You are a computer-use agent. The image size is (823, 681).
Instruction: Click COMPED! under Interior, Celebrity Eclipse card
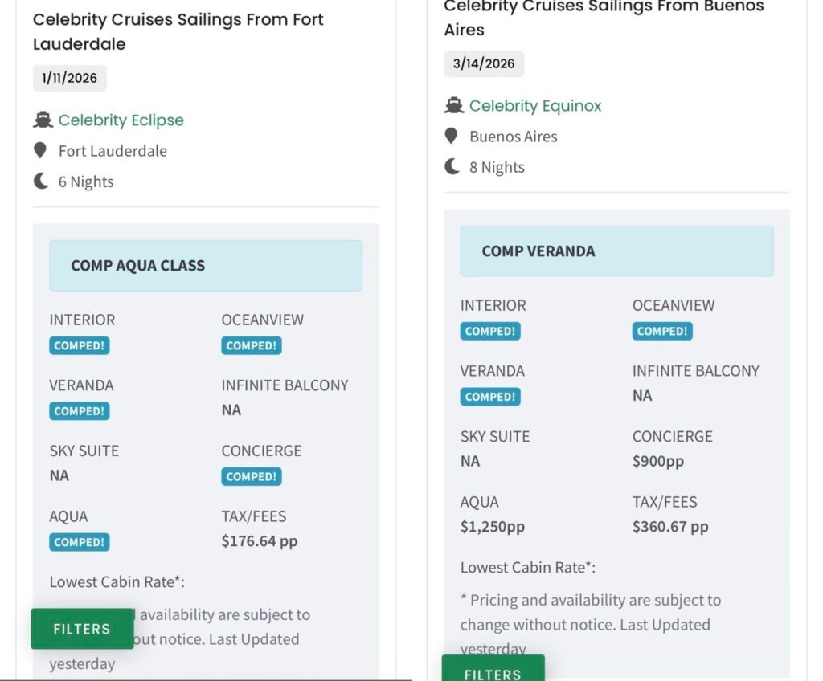point(80,346)
